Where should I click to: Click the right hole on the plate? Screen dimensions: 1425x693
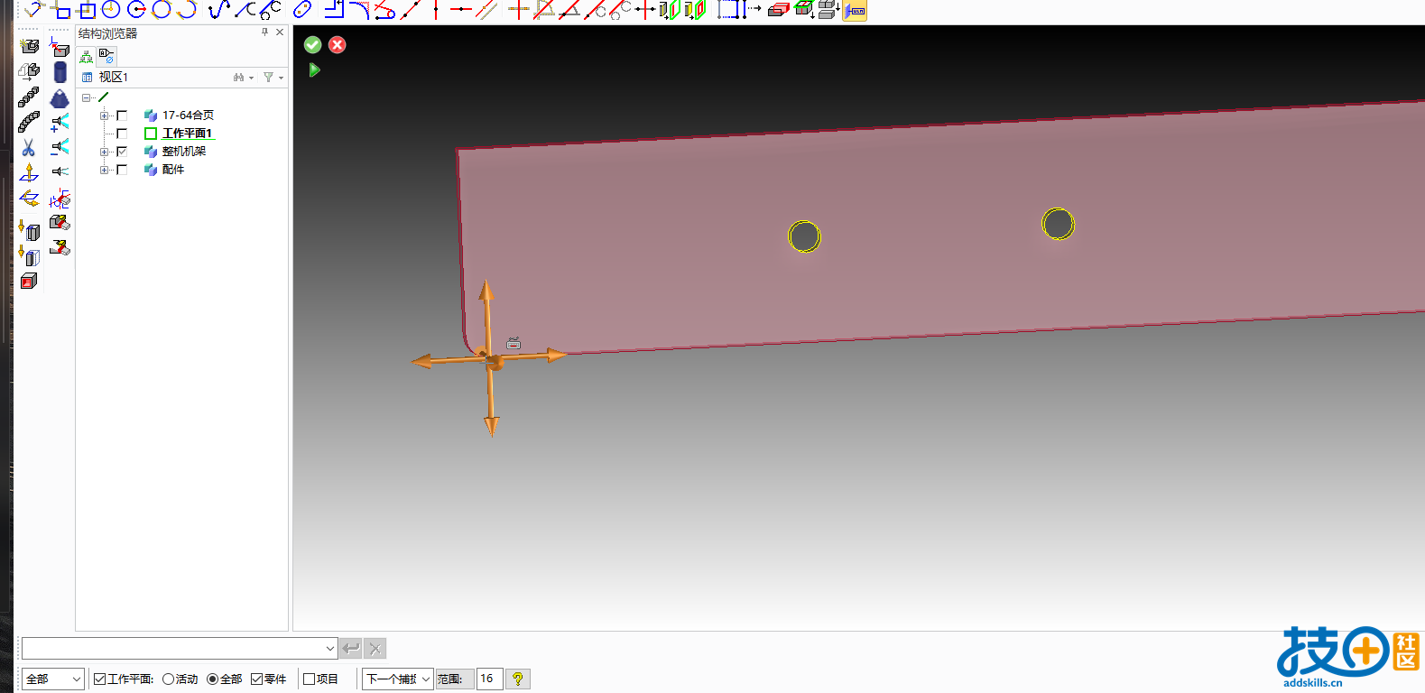coord(1058,224)
